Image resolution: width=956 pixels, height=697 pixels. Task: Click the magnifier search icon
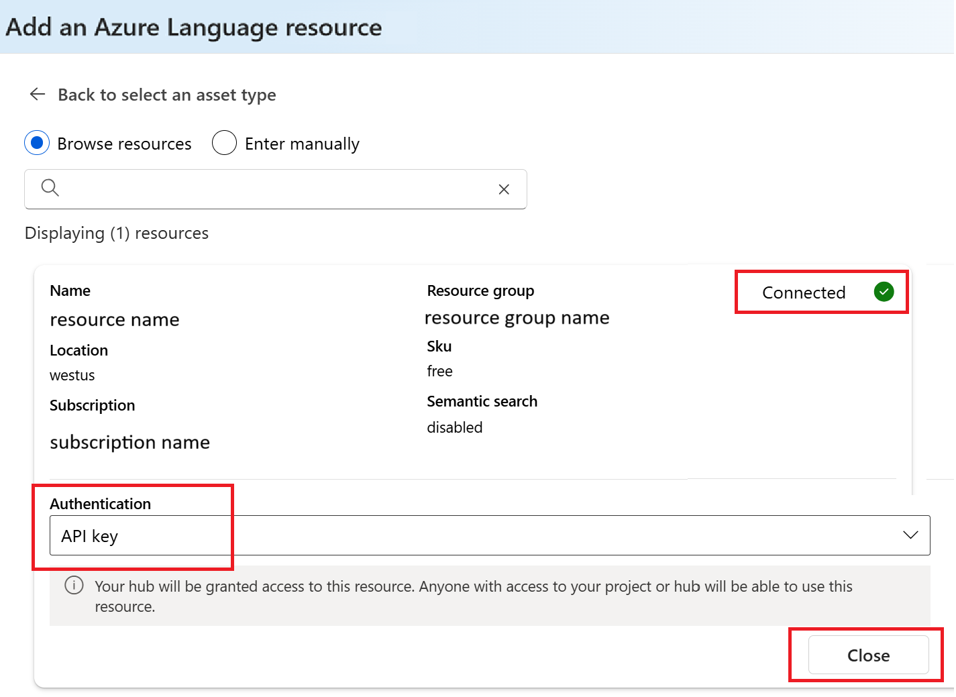coord(50,188)
